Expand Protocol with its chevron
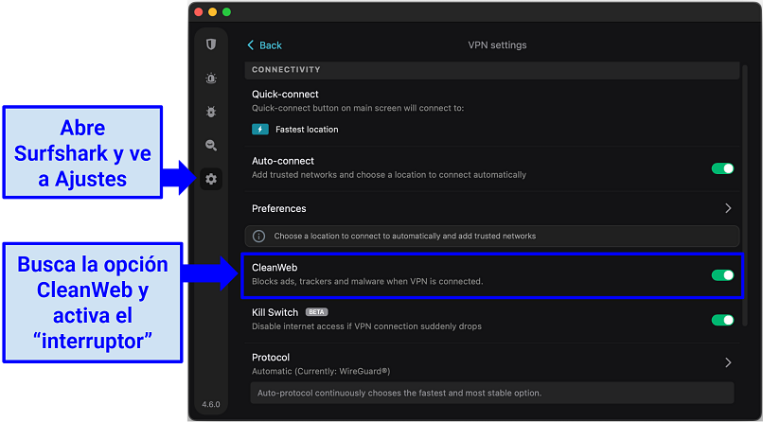This screenshot has height=422, width=763. [x=729, y=362]
